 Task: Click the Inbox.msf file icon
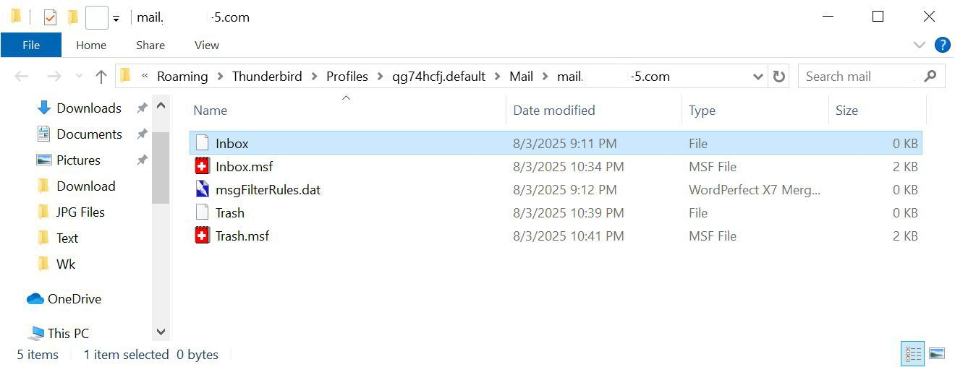pos(203,167)
